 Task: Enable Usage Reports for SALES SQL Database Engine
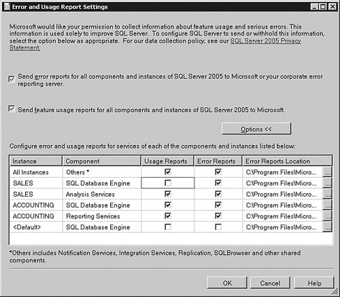(x=168, y=182)
